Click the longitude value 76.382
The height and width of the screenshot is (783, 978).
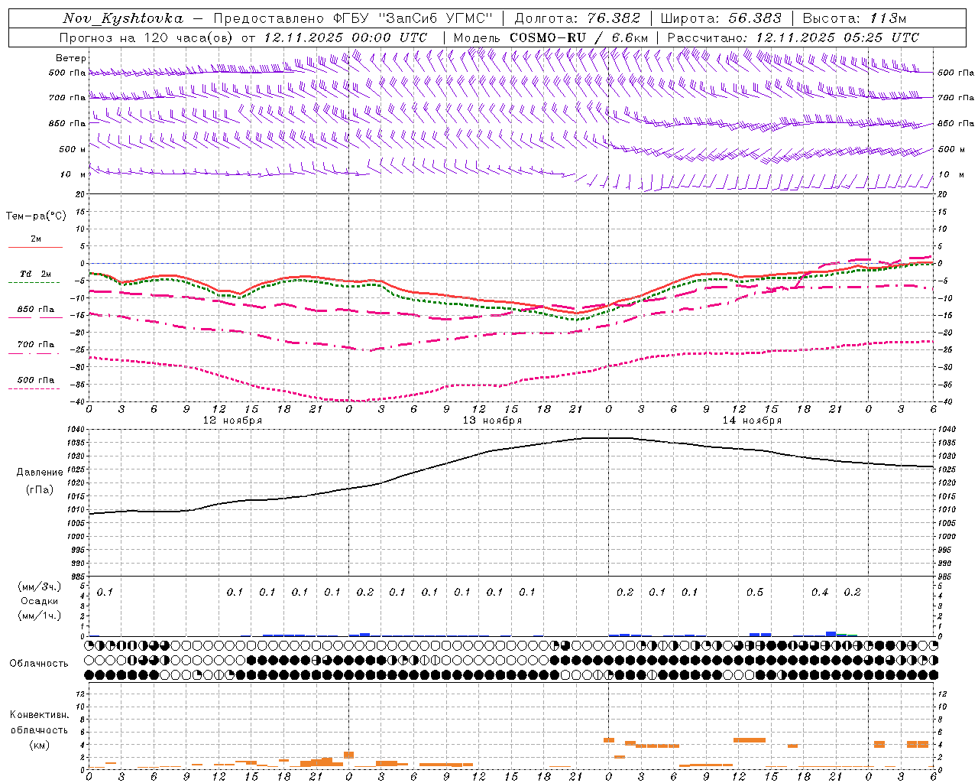click(614, 18)
